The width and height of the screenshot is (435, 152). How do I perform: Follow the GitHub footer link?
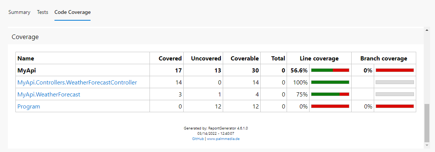point(198,138)
